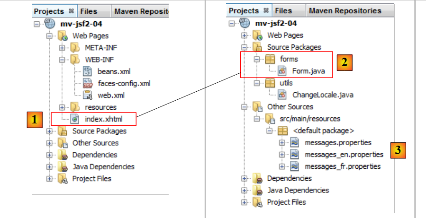Viewport: 426px width, 218px height.
Task: Select Java Dependencies node in right panel
Action: (x=298, y=190)
